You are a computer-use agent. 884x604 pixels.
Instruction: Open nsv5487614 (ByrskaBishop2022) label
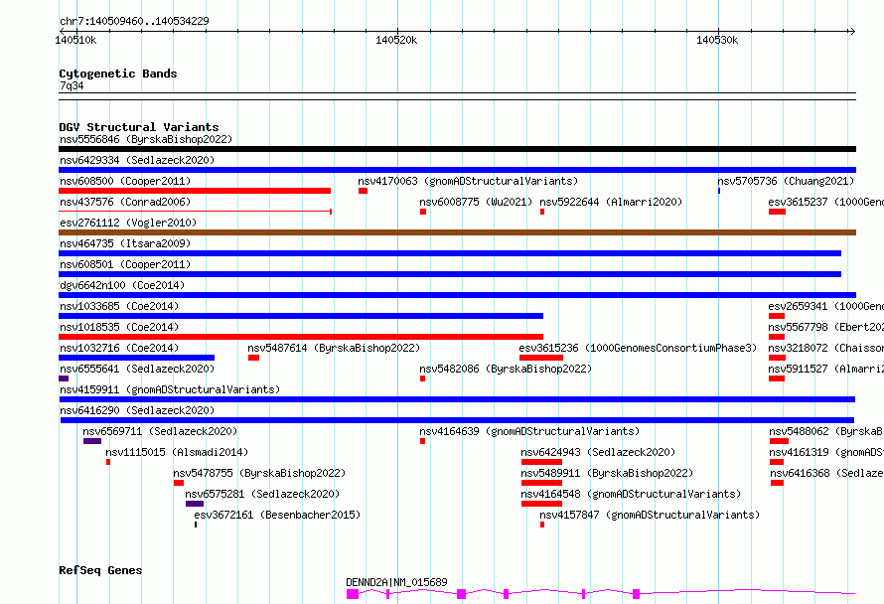pyautogui.click(x=334, y=348)
